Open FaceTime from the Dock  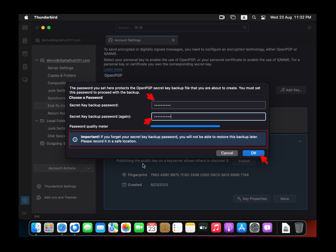point(139,228)
